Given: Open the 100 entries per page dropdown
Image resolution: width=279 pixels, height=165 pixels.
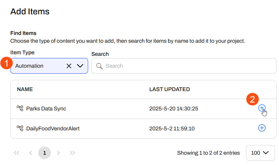Looking at the screenshot, I should click(x=260, y=153).
